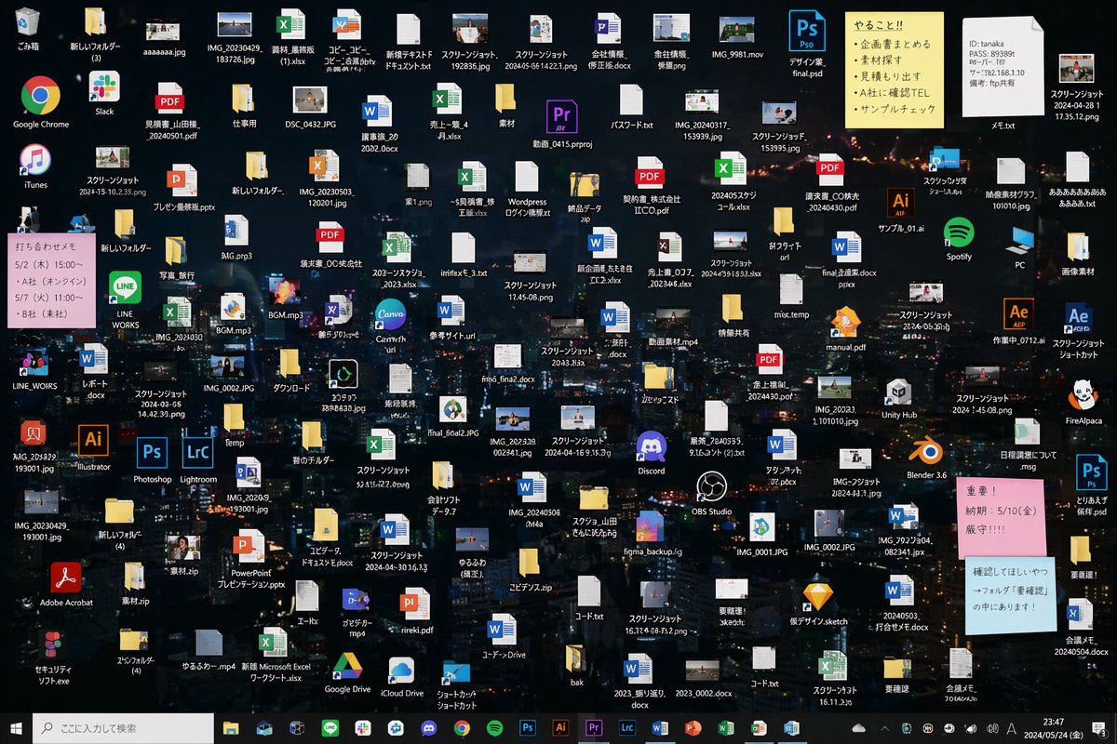Screen dimensions: 1117x744
Task: Open Lightroom from the taskbar
Action: click(626, 728)
